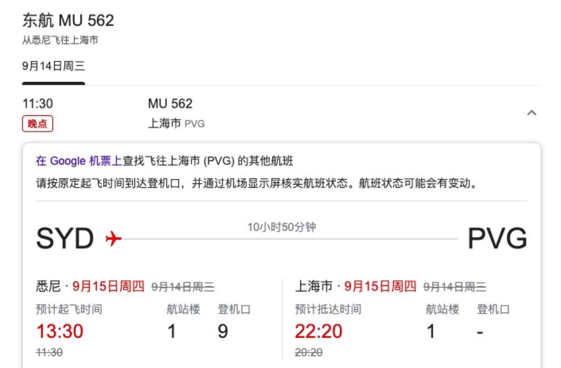Screen dimensions: 561x368
Task: Click the red airplane icon between SYD and PVG
Action: 112,237
